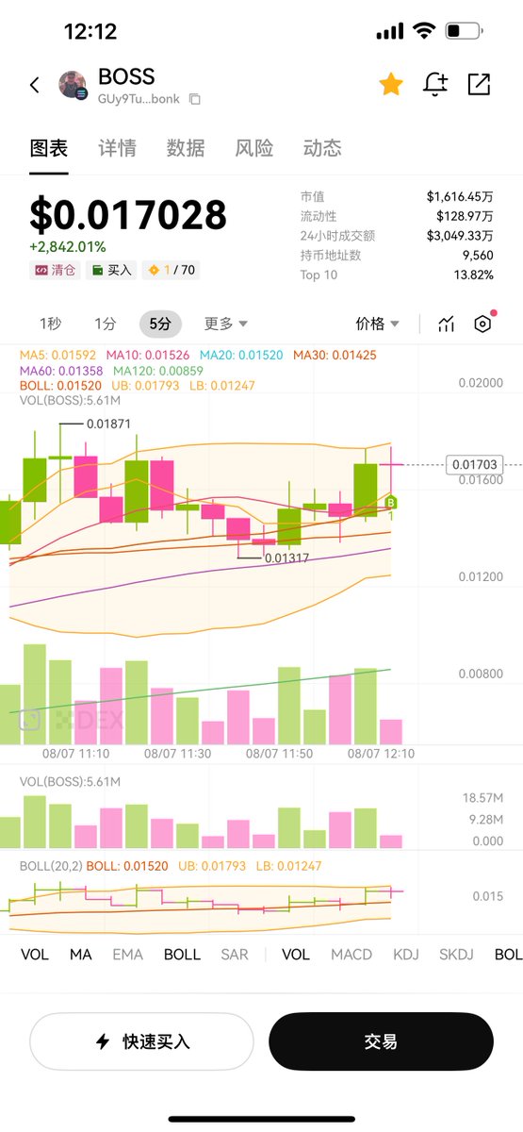Toggle the BOLL main indicator

point(182,955)
